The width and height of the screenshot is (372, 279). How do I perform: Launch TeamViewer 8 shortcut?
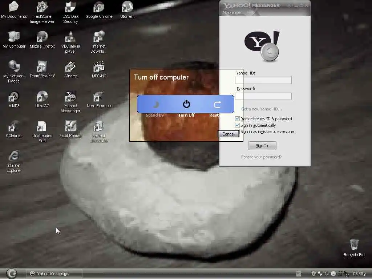(42, 69)
